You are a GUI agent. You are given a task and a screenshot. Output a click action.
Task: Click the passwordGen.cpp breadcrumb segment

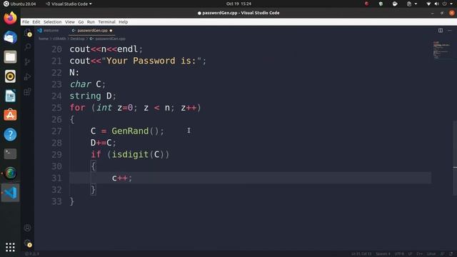pos(108,39)
